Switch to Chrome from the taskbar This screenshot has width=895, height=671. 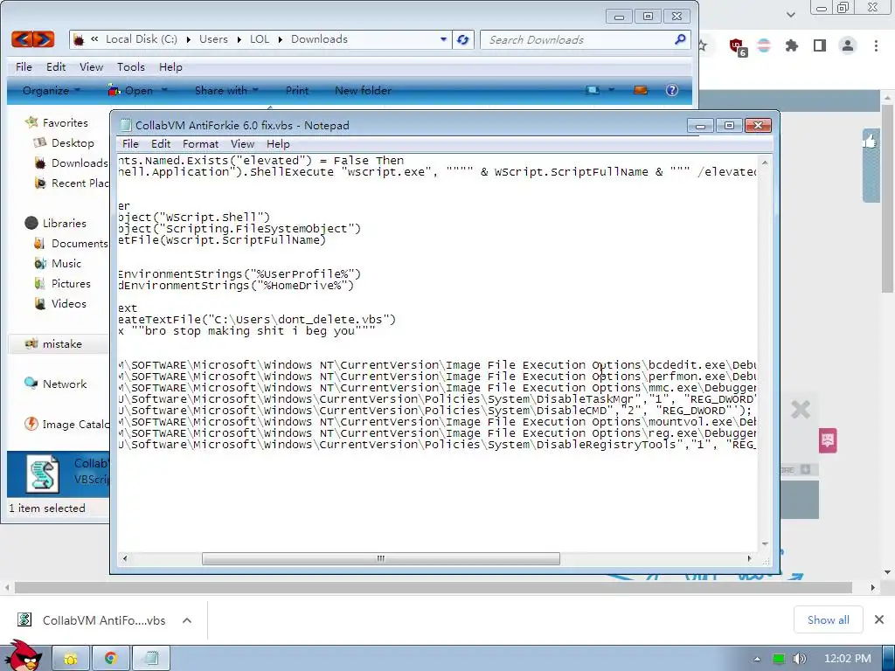111,659
